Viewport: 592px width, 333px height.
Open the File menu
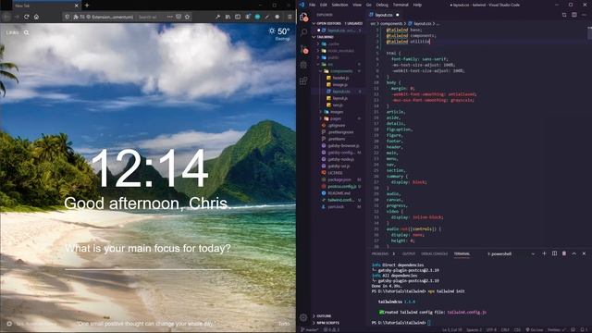click(x=312, y=5)
